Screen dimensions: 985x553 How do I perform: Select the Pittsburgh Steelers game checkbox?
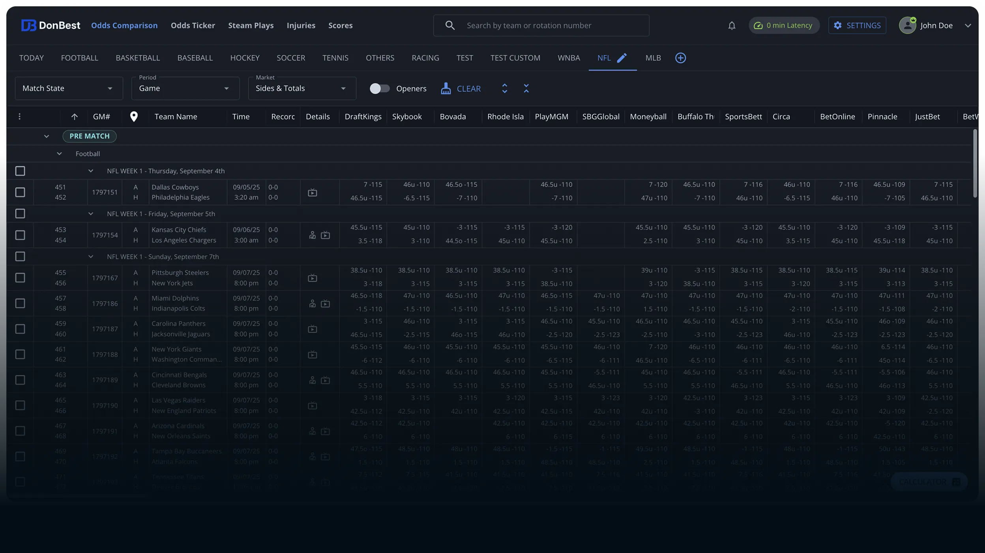(x=20, y=278)
